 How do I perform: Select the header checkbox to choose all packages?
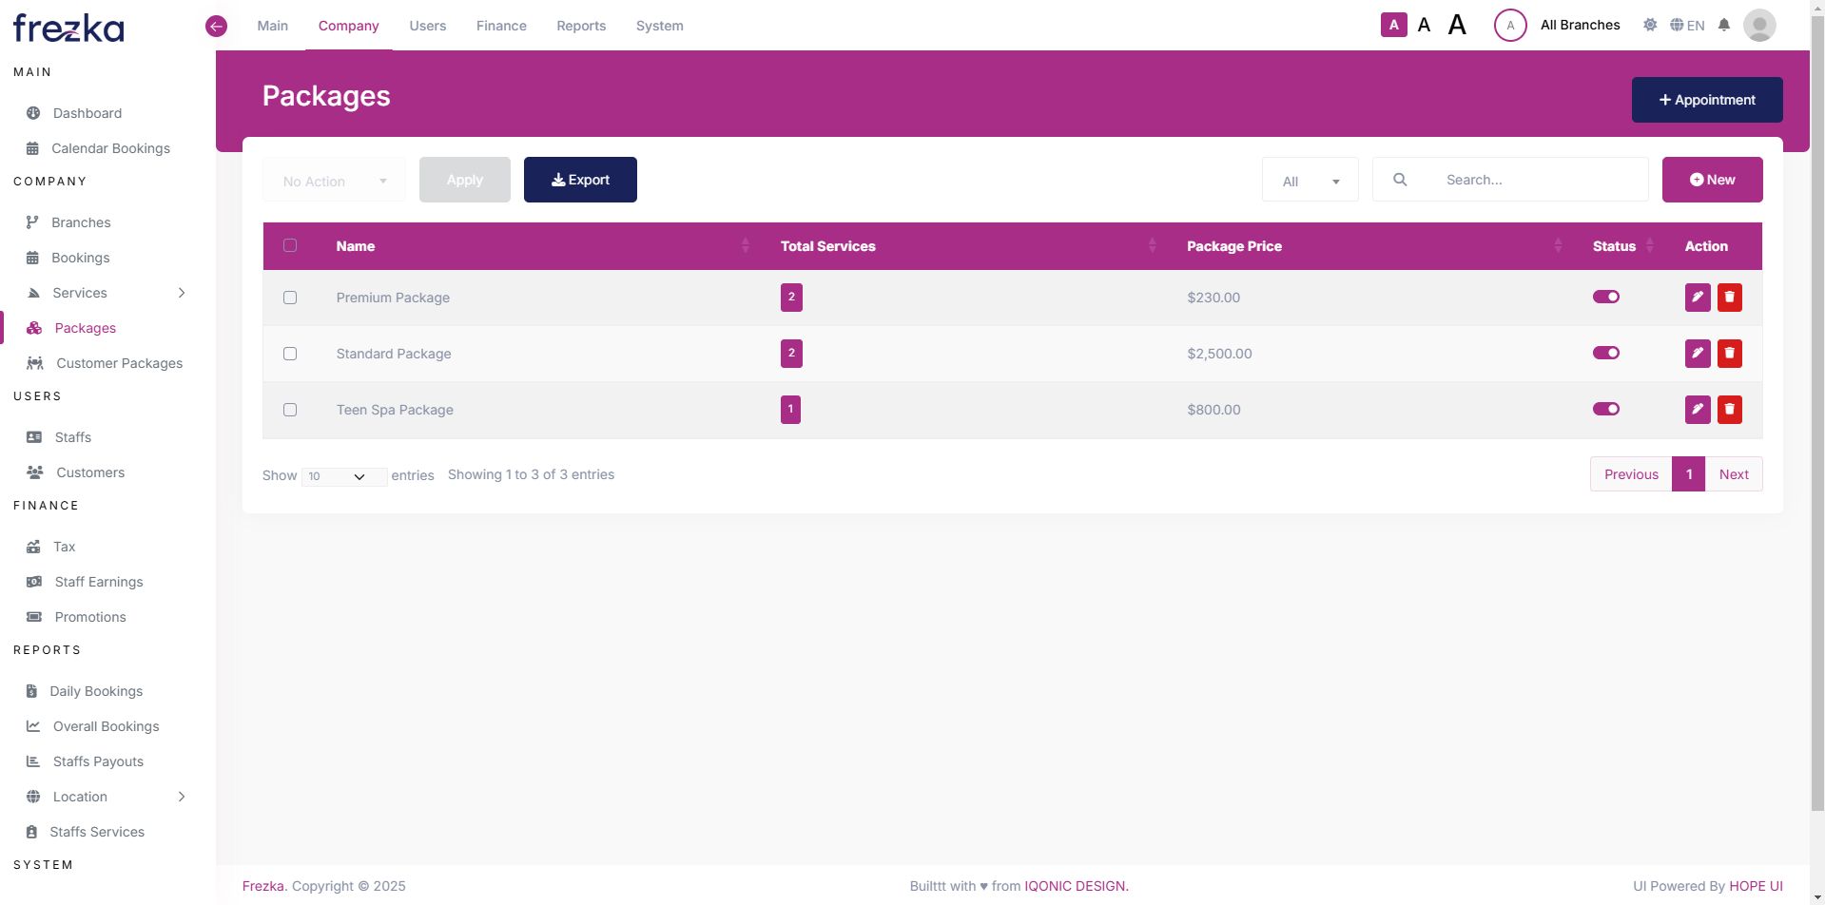pos(290,245)
